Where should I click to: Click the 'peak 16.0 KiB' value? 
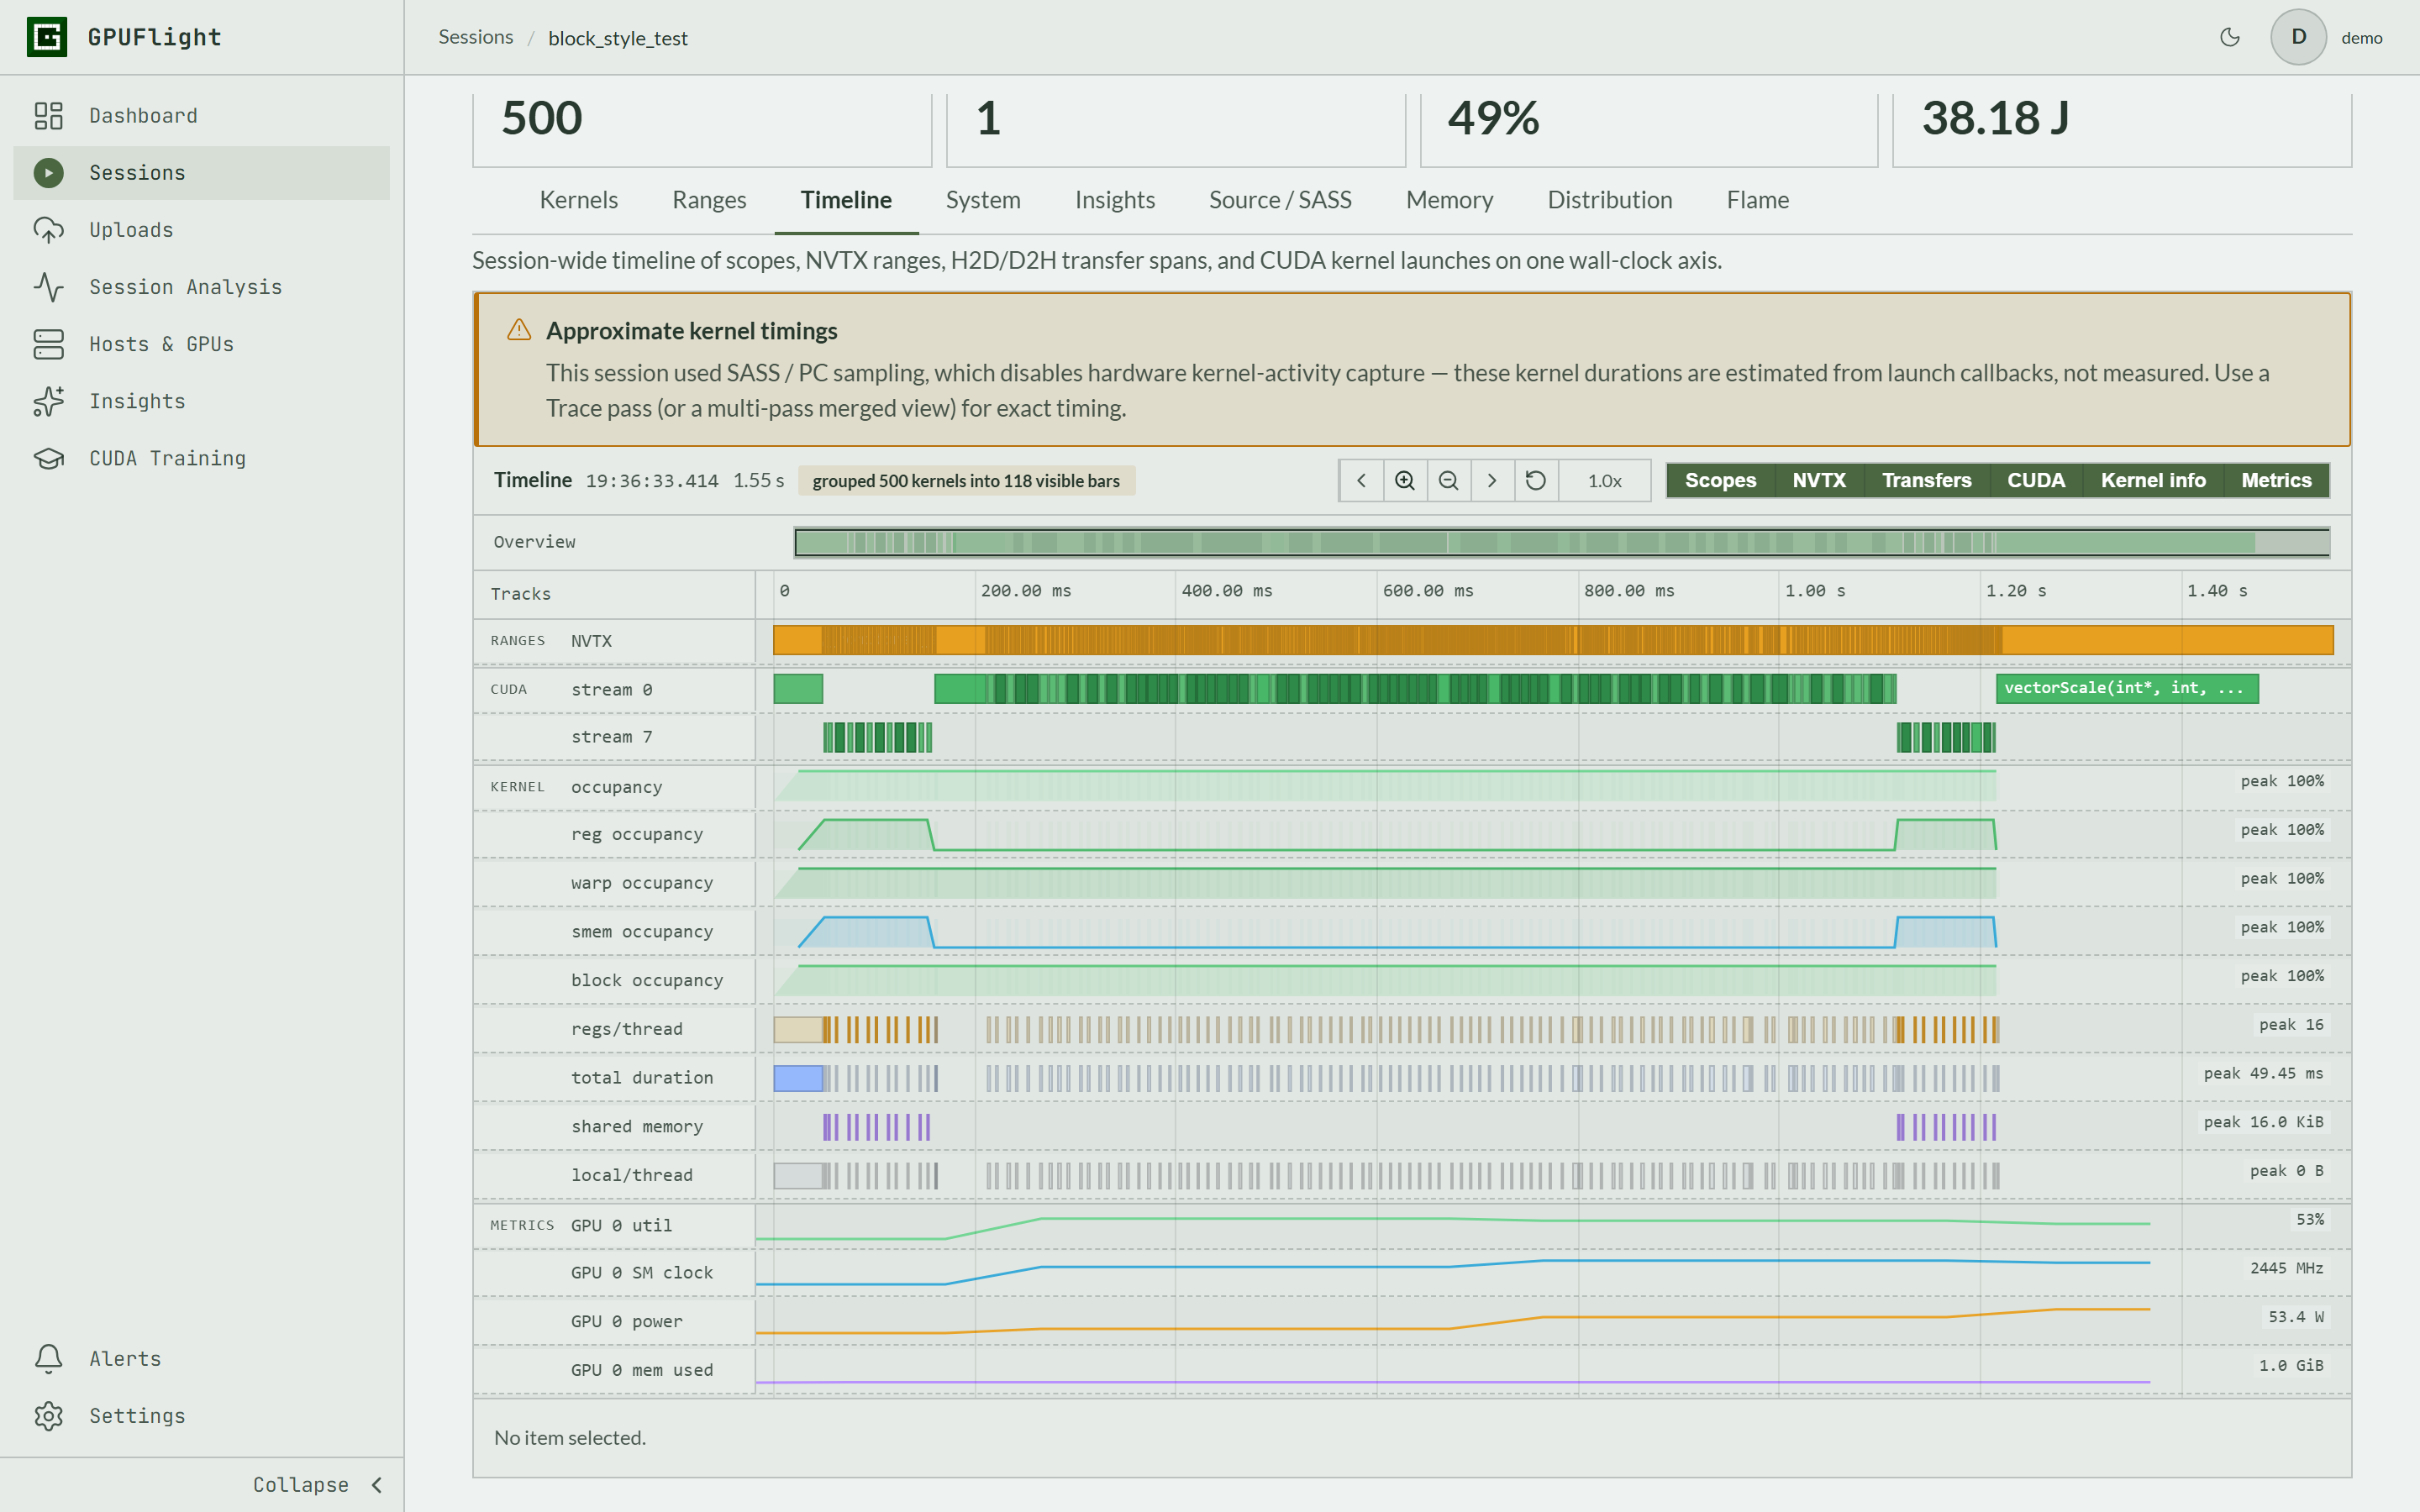(2263, 1122)
